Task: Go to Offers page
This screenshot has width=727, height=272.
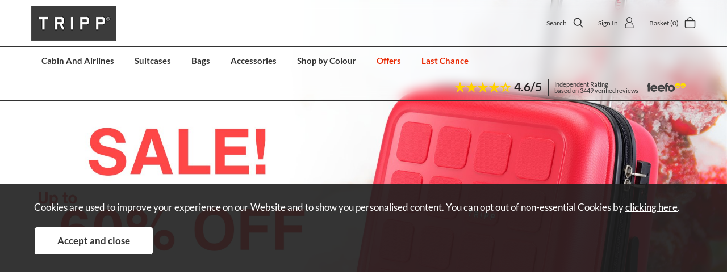Action: 388,61
